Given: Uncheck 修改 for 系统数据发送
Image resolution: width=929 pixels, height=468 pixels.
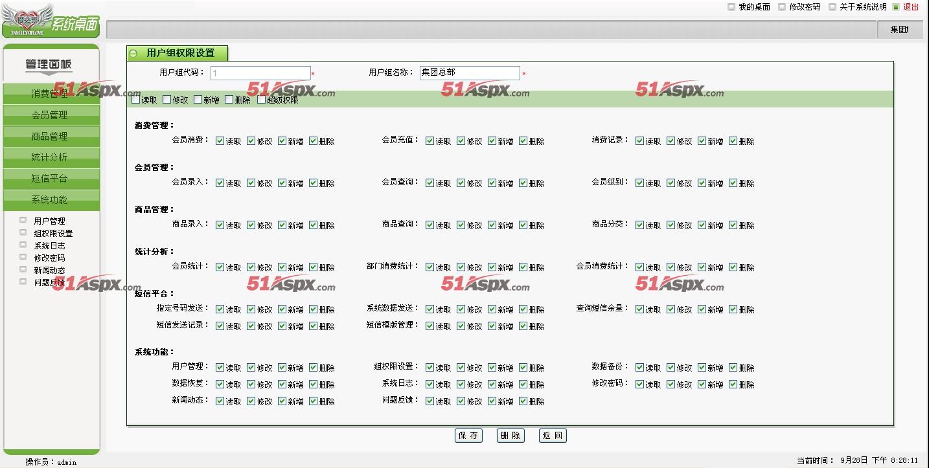Looking at the screenshot, I should click(x=461, y=309).
